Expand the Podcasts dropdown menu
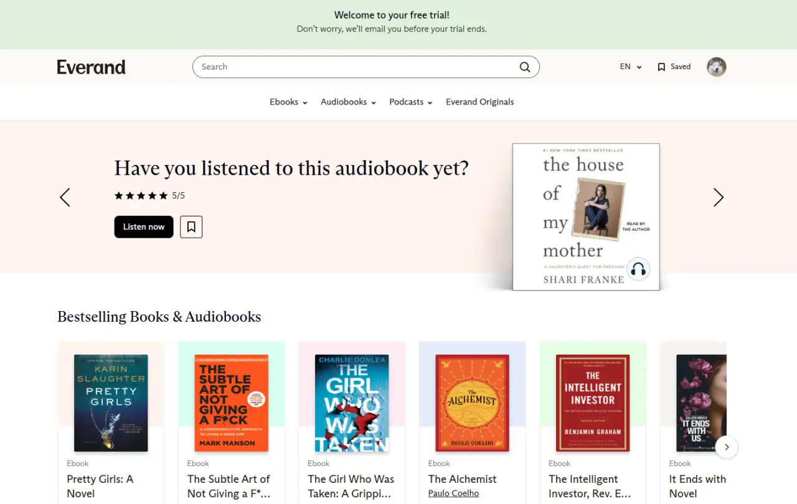 [410, 102]
